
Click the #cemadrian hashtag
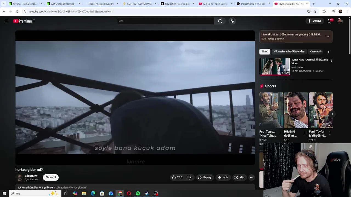(x=61, y=187)
